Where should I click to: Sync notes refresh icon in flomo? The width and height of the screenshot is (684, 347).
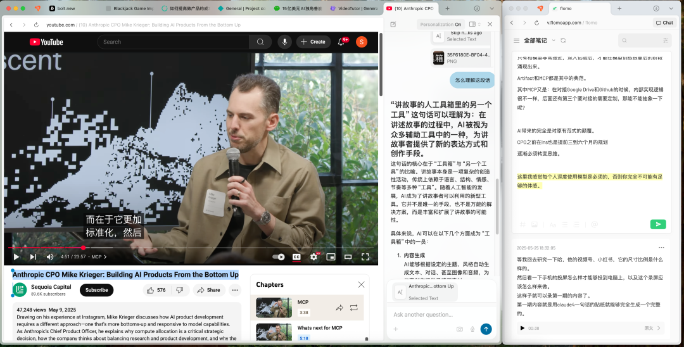(x=563, y=41)
